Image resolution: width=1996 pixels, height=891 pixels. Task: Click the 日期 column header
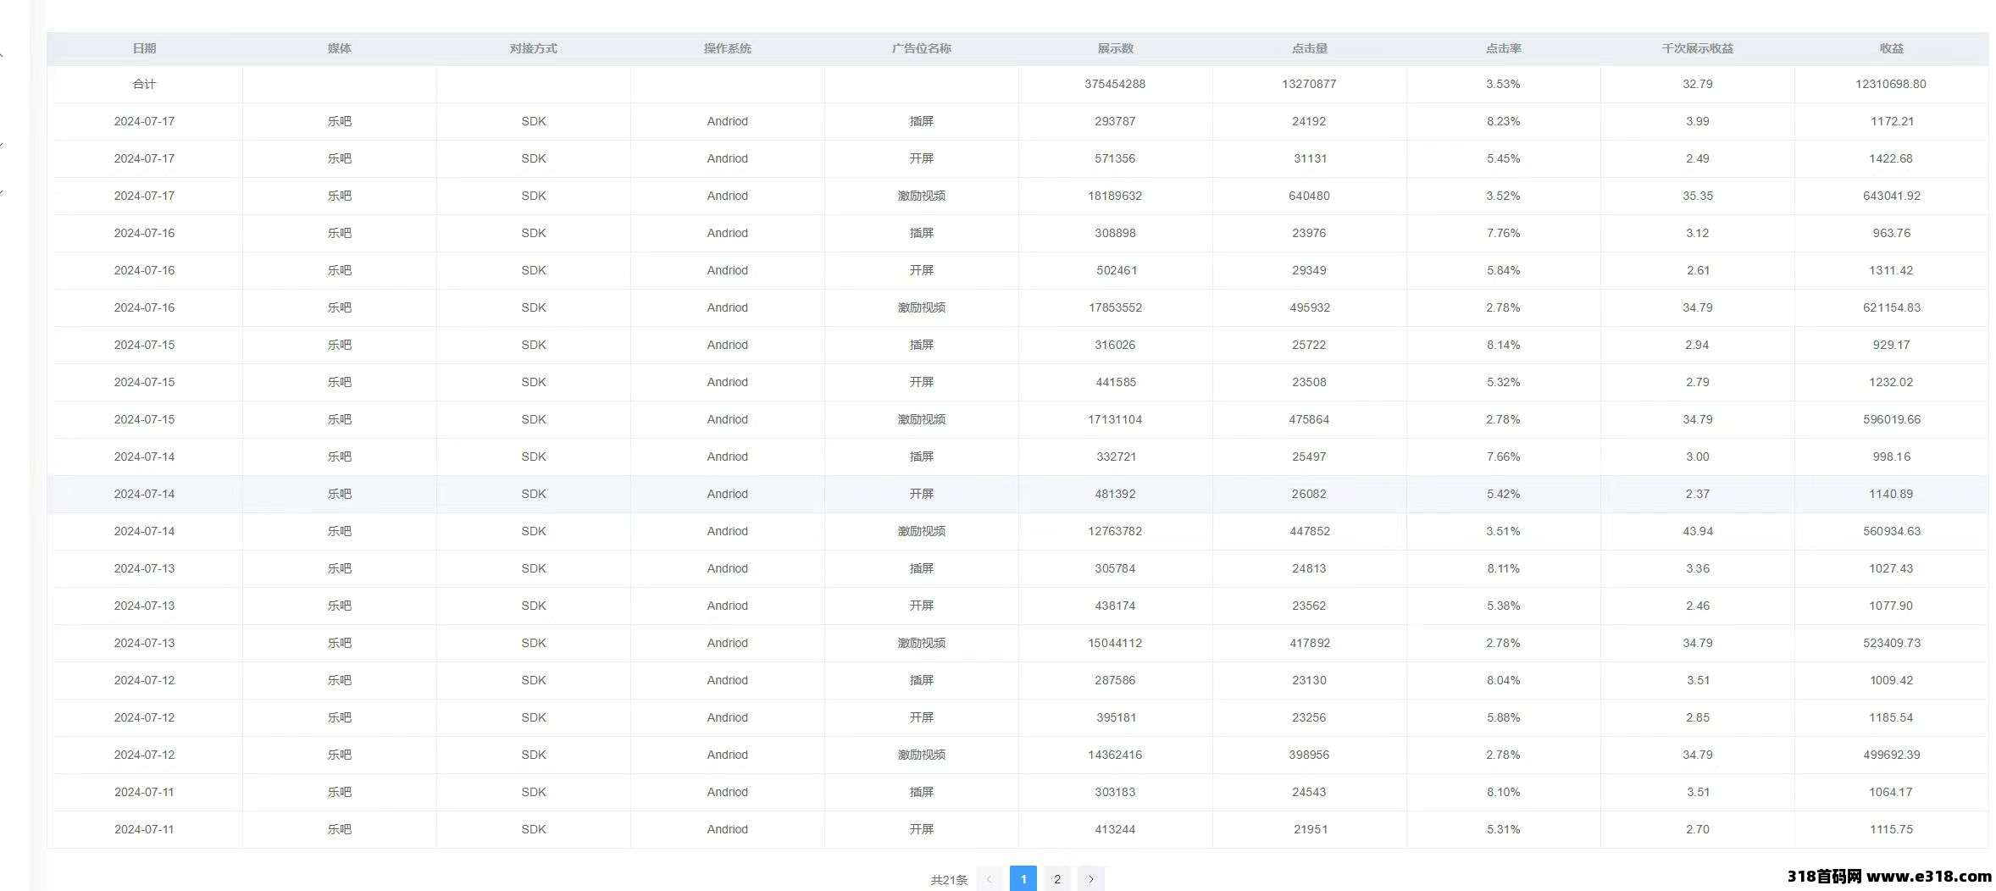pos(145,48)
